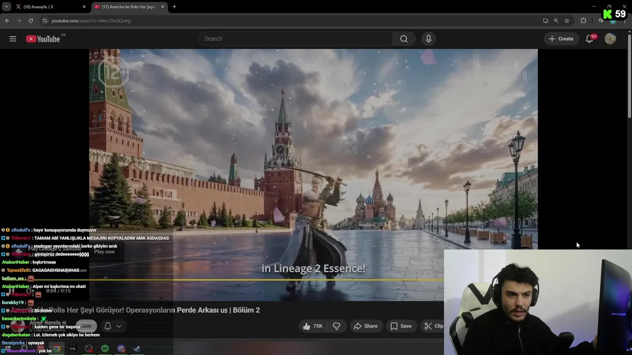The image size is (632, 355).
Task: Start voice search with the microphone
Action: coord(429,39)
